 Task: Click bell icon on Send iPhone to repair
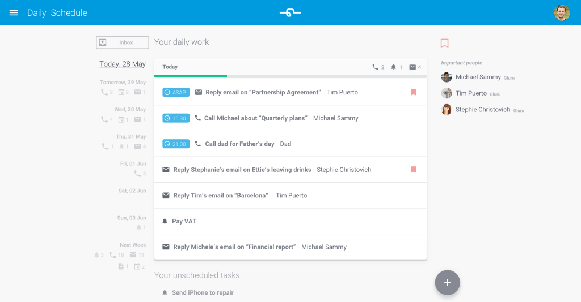165,293
